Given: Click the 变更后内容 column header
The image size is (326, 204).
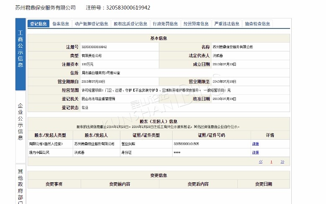Looking at the screenshot, I should (x=198, y=184).
